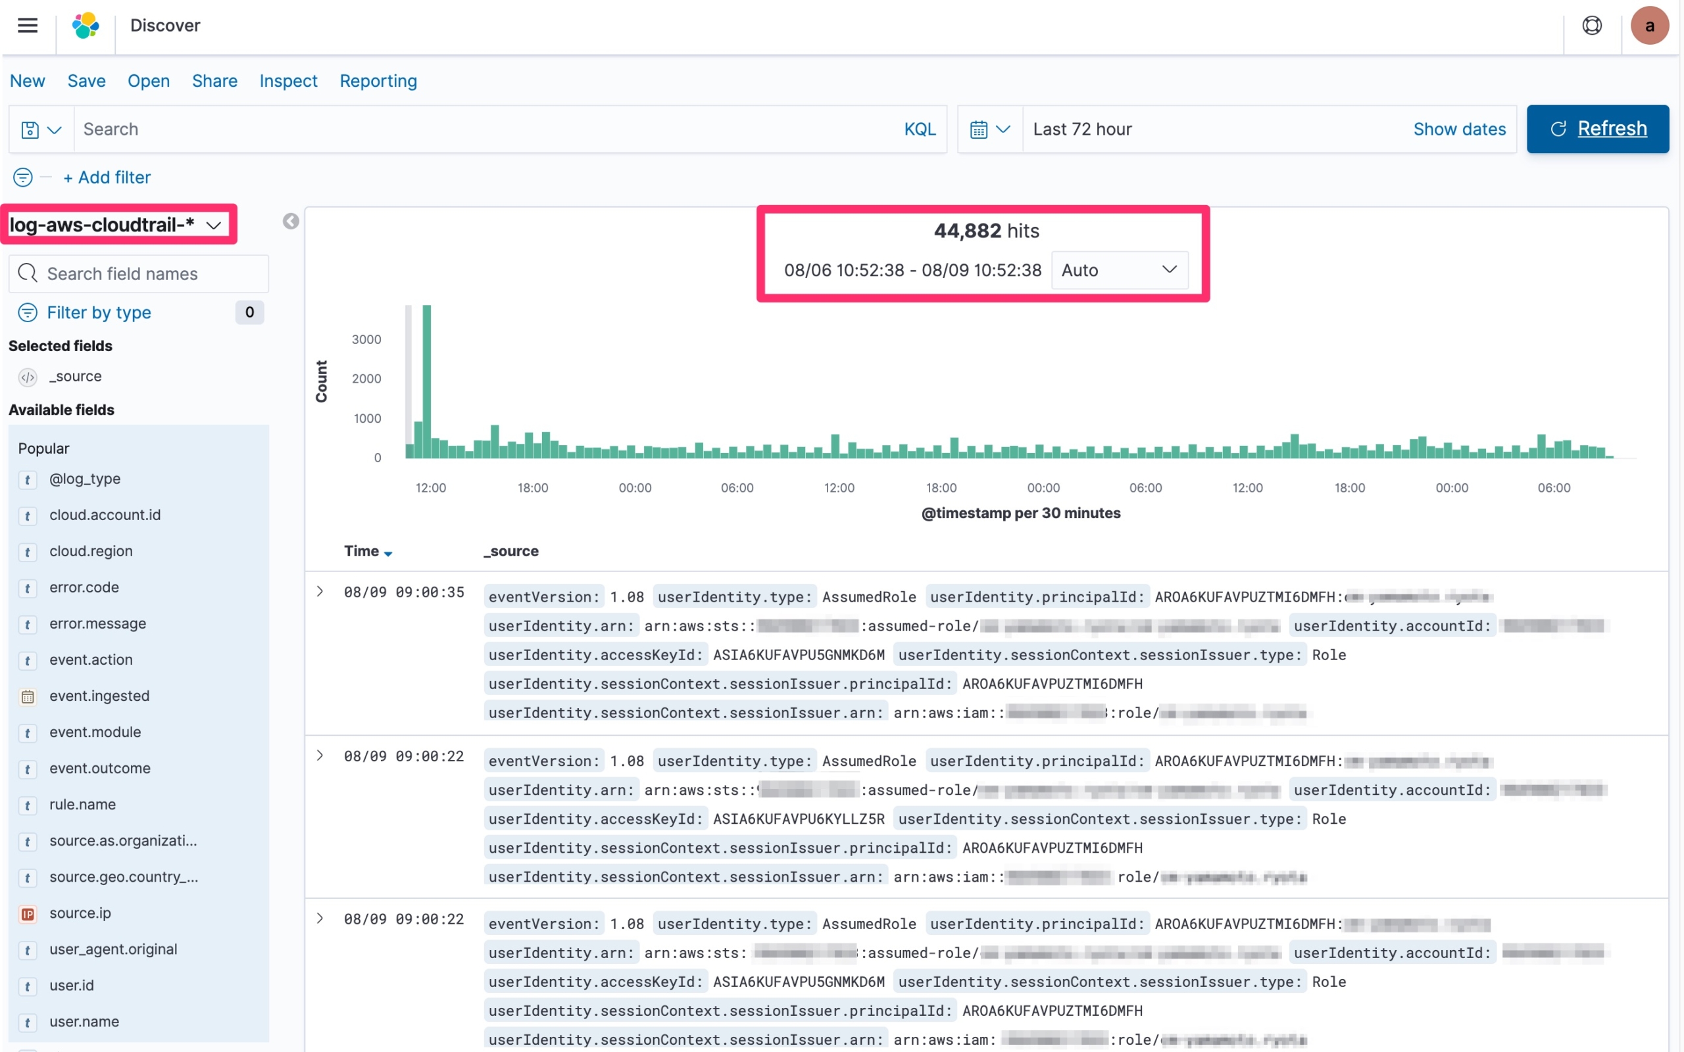Click the cloud.account.id field type icon
The height and width of the screenshot is (1052, 1684).
tap(28, 515)
